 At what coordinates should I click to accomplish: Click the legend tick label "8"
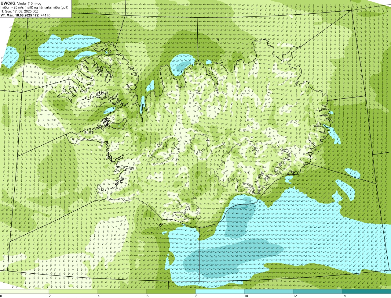[196, 296]
